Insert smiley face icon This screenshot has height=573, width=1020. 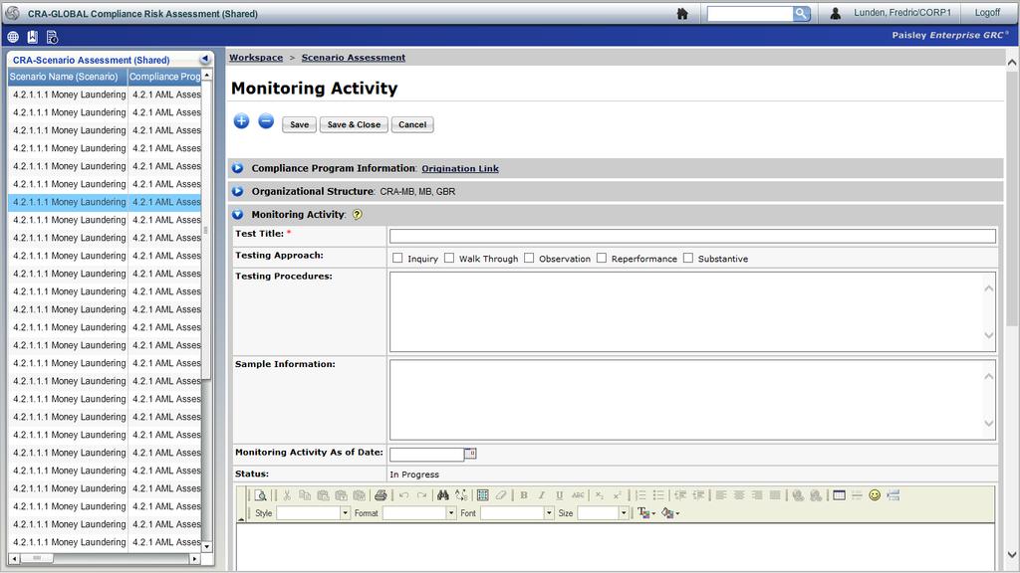(875, 495)
